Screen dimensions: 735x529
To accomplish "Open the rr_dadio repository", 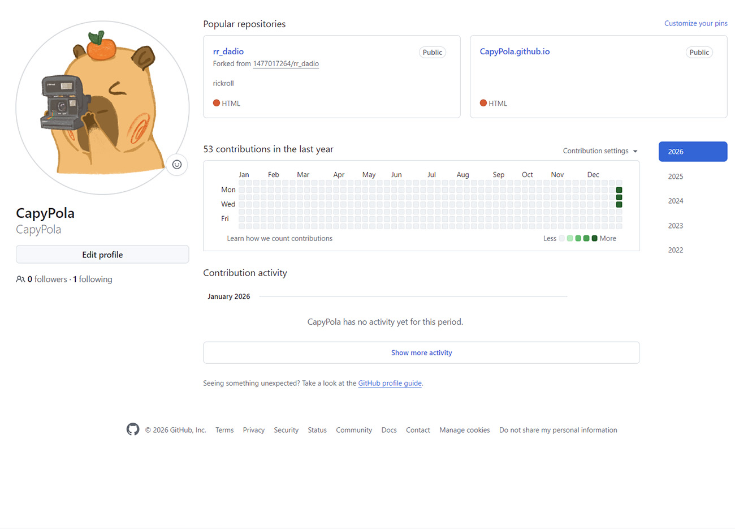I will (228, 51).
